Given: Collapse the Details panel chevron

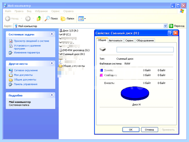Looking at the screenshot, I should click(x=52, y=95).
